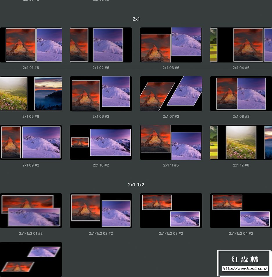Choose the 2x1-1x2 02 #2 preset thumbnail
The width and height of the screenshot is (272, 277).
101,210
